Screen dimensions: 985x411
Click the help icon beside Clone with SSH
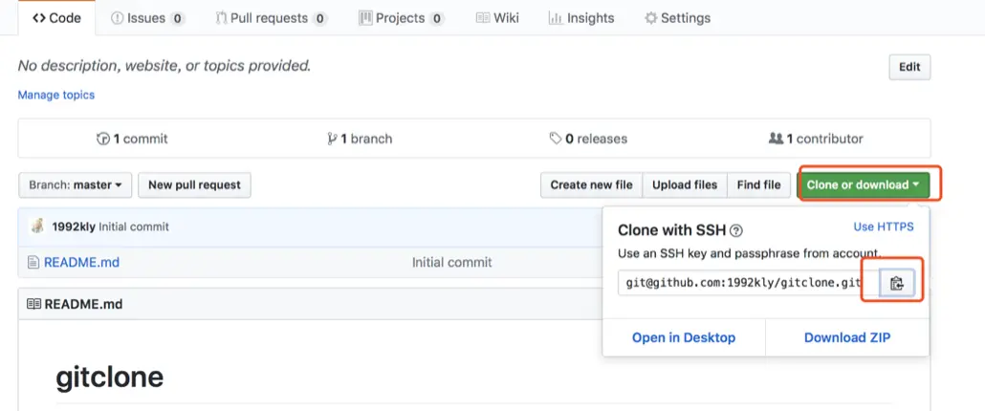pyautogui.click(x=736, y=230)
